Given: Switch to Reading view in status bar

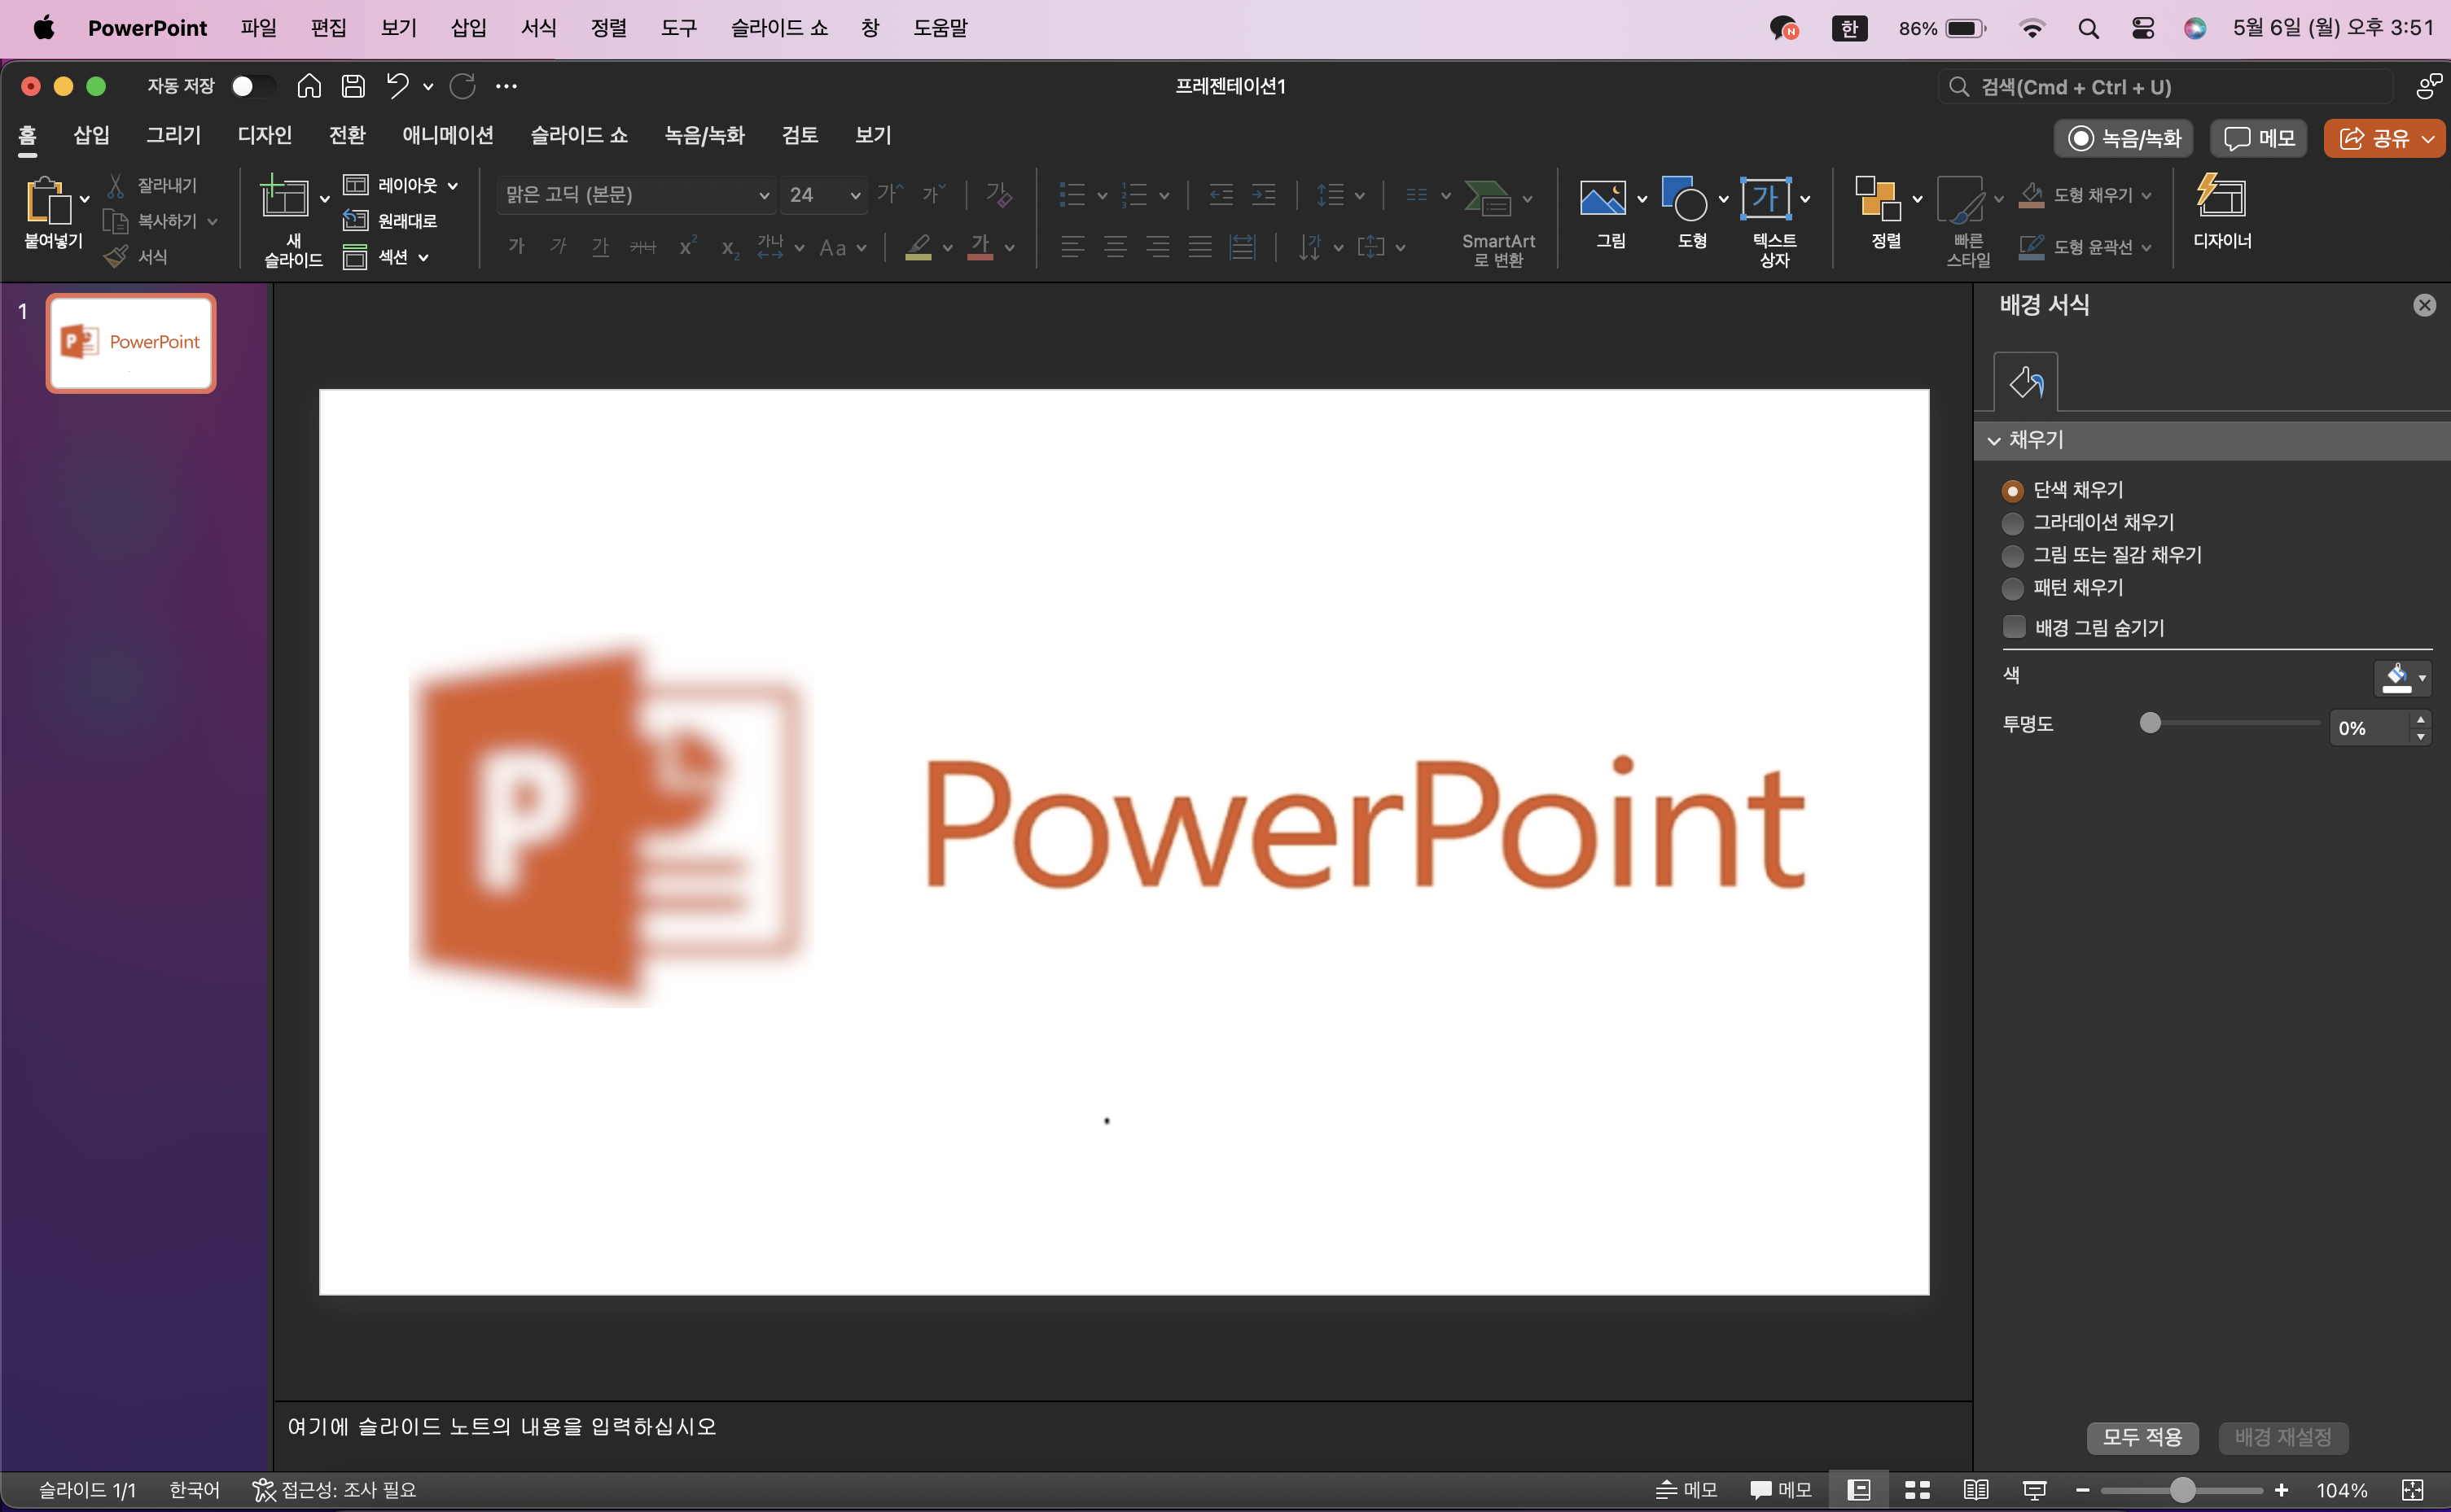Looking at the screenshot, I should tap(1975, 1490).
